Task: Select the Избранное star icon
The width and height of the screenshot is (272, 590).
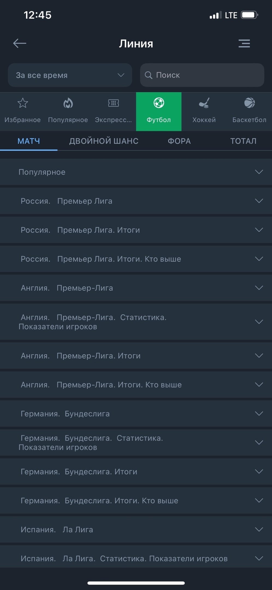Action: tap(23, 103)
